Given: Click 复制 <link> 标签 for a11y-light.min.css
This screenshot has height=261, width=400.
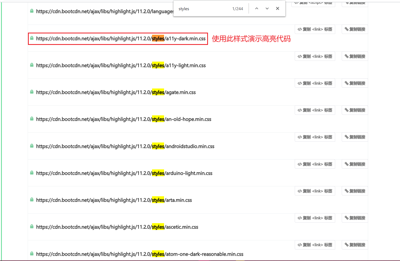Looking at the screenshot, I should (x=315, y=56).
